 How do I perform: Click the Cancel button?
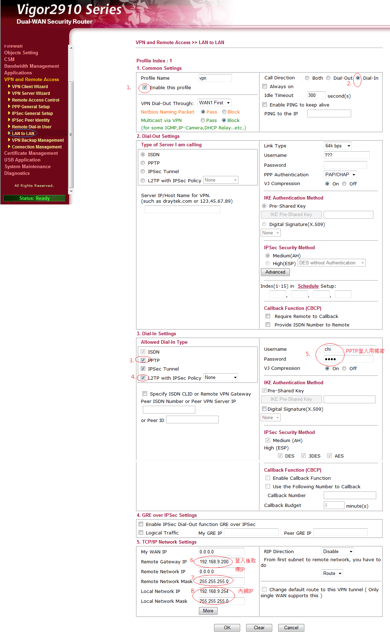291,628
